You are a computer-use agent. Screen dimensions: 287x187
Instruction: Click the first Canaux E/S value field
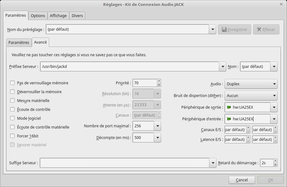(x=235, y=130)
